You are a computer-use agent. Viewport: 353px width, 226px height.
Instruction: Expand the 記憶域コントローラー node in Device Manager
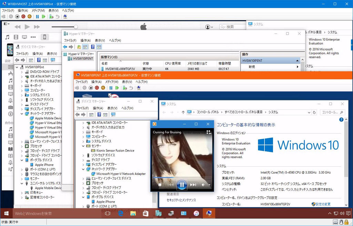(22, 197)
